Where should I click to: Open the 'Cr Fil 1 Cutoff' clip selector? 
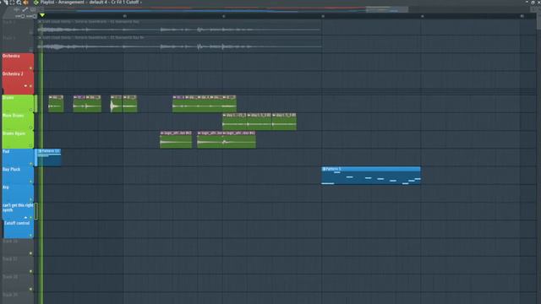click(x=124, y=3)
